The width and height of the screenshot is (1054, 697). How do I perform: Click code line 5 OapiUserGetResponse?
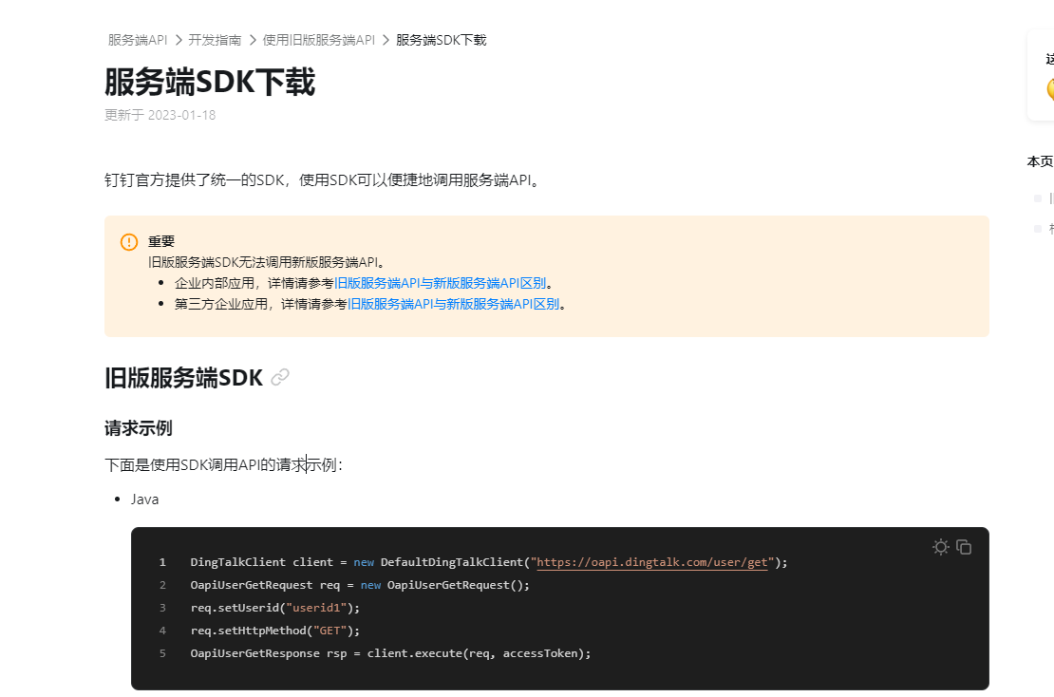(x=390, y=653)
